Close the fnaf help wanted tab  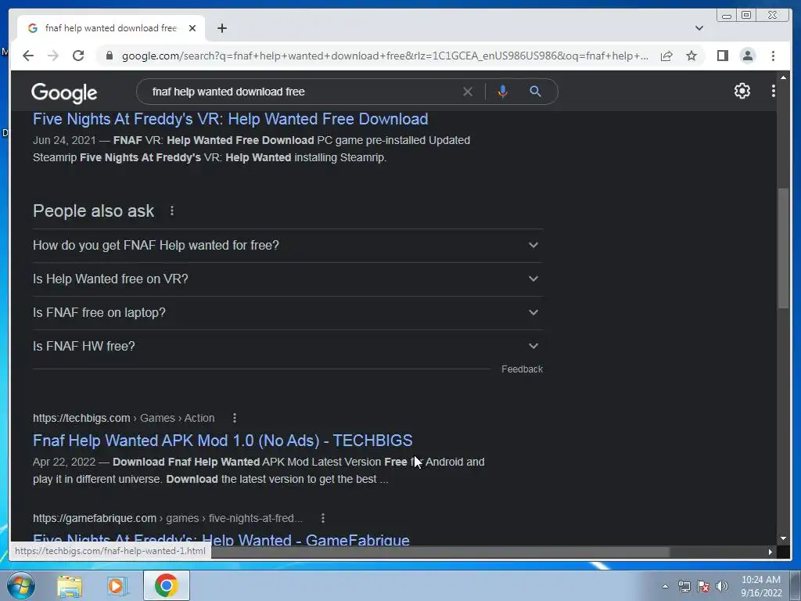coord(192,28)
